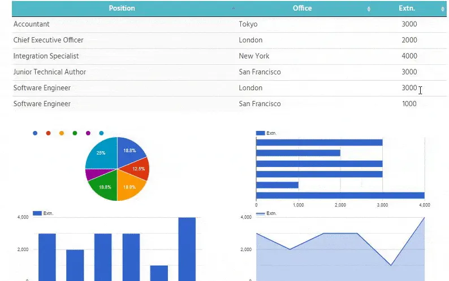Click the extension value 1000 in the table
The width and height of the screenshot is (449, 281).
409,104
